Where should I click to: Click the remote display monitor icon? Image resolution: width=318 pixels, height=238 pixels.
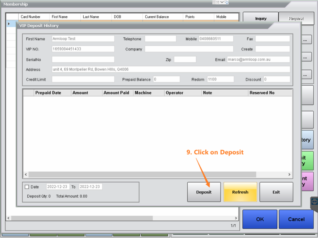point(226,2)
